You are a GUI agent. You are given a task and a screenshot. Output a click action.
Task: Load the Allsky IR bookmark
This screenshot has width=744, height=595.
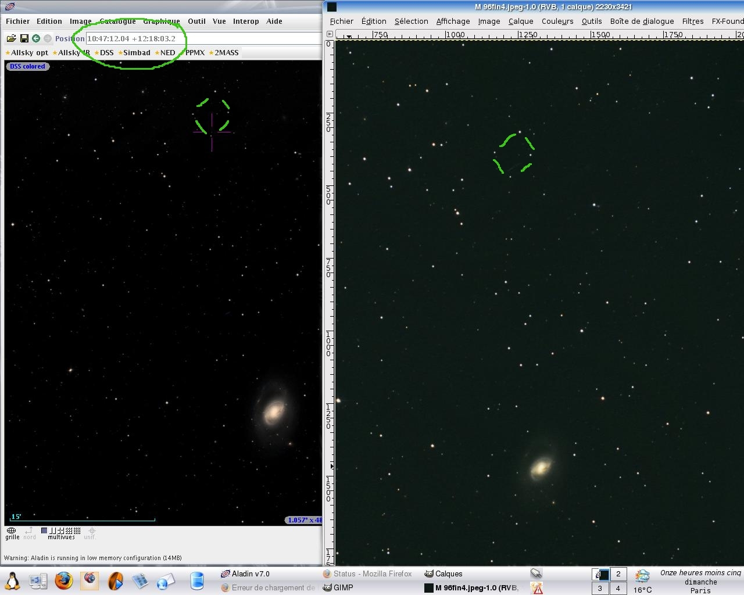tap(71, 53)
